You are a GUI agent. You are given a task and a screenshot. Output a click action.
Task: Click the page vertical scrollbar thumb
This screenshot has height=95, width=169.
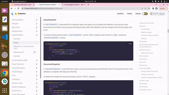tap(168, 31)
